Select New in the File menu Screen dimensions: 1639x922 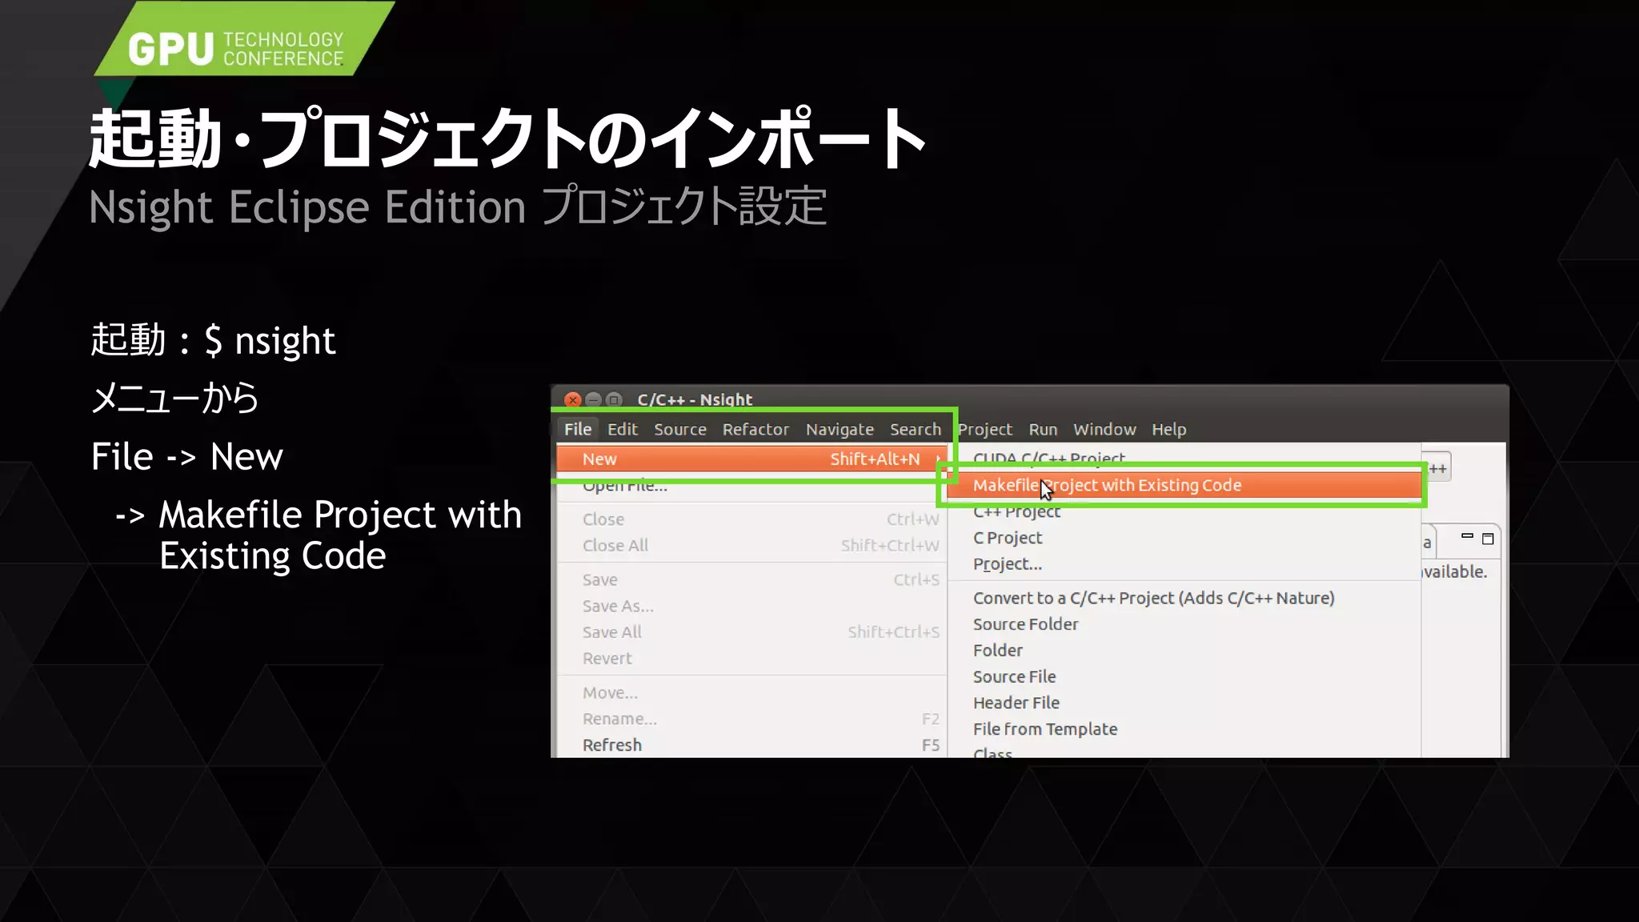pyautogui.click(x=751, y=459)
